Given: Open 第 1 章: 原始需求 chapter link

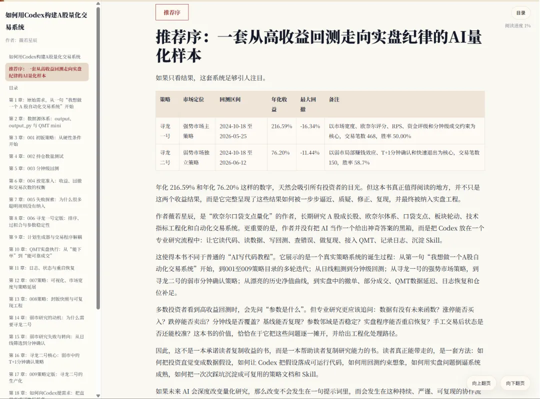Looking at the screenshot, I should point(45,103).
